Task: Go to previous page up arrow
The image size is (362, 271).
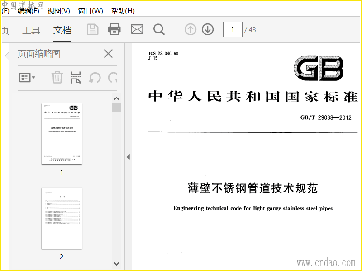Action: click(x=191, y=29)
